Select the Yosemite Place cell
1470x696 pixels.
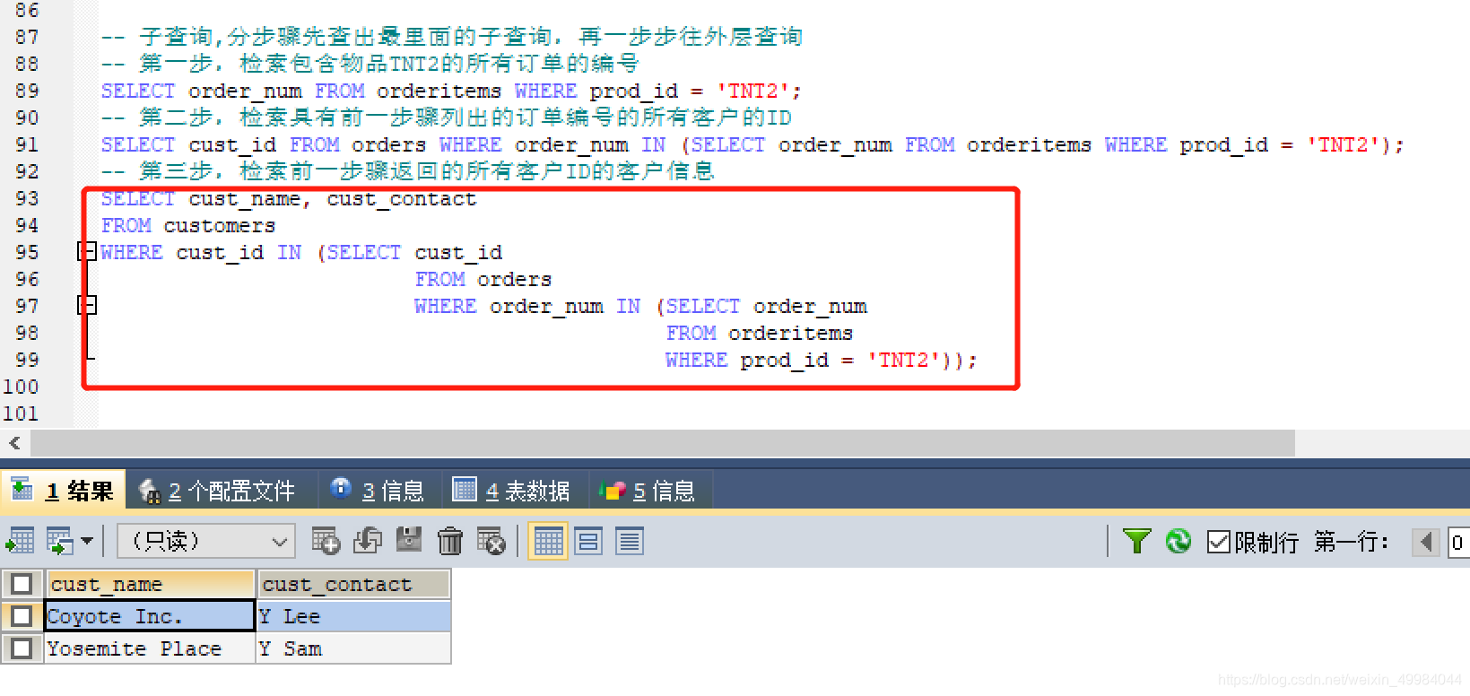pos(150,648)
